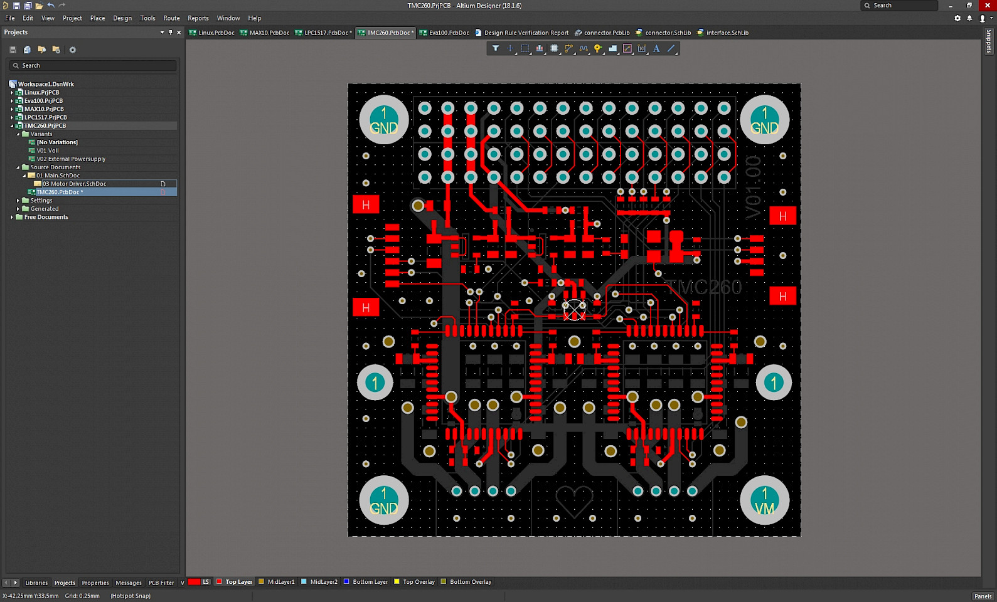The width and height of the screenshot is (997, 602).
Task: Open the settings gear in top right
Action: click(x=957, y=18)
